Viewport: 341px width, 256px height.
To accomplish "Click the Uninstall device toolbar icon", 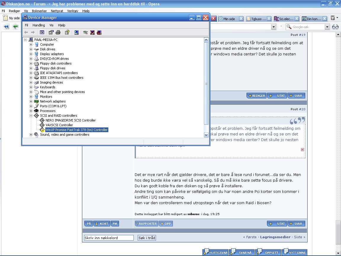I will 92,32.
